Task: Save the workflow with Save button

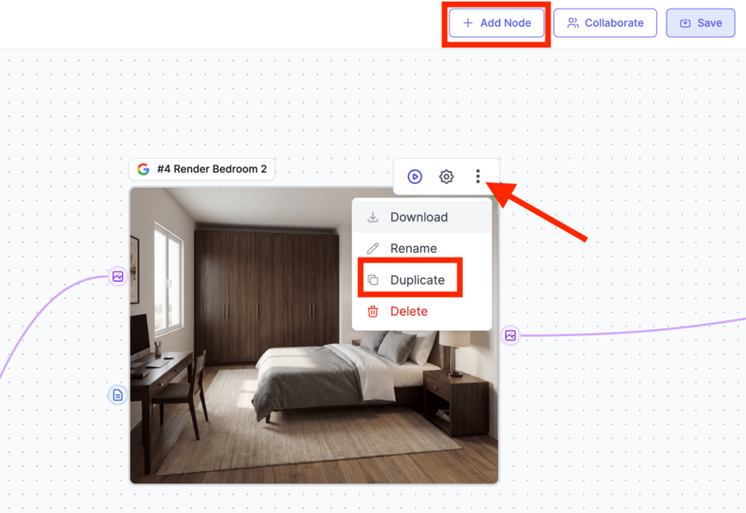Action: click(700, 23)
